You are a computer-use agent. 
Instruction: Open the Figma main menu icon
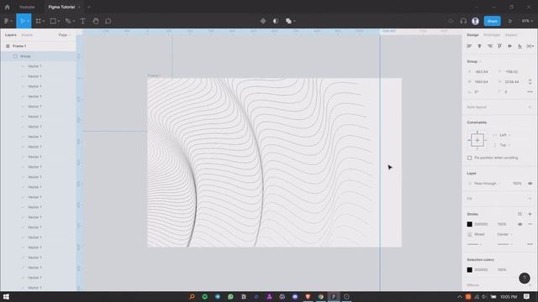[7, 21]
